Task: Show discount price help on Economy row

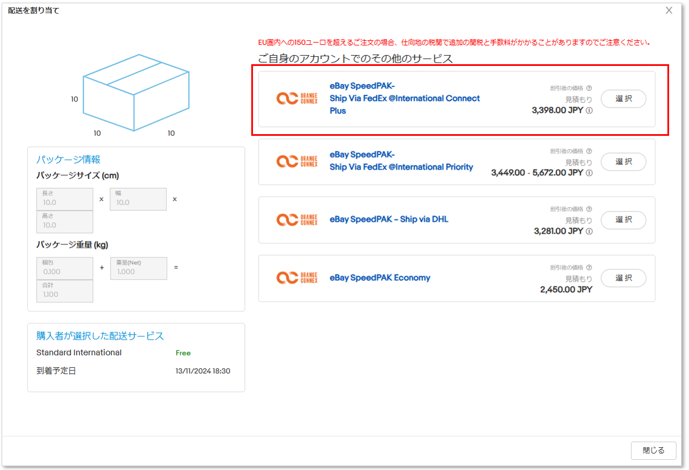Action: (x=589, y=267)
